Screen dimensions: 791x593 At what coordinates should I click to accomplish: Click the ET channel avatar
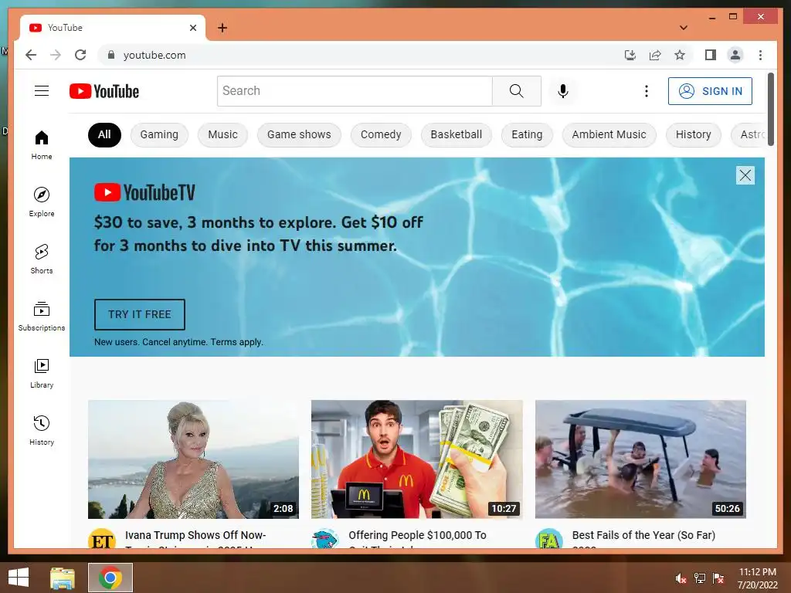click(x=101, y=538)
